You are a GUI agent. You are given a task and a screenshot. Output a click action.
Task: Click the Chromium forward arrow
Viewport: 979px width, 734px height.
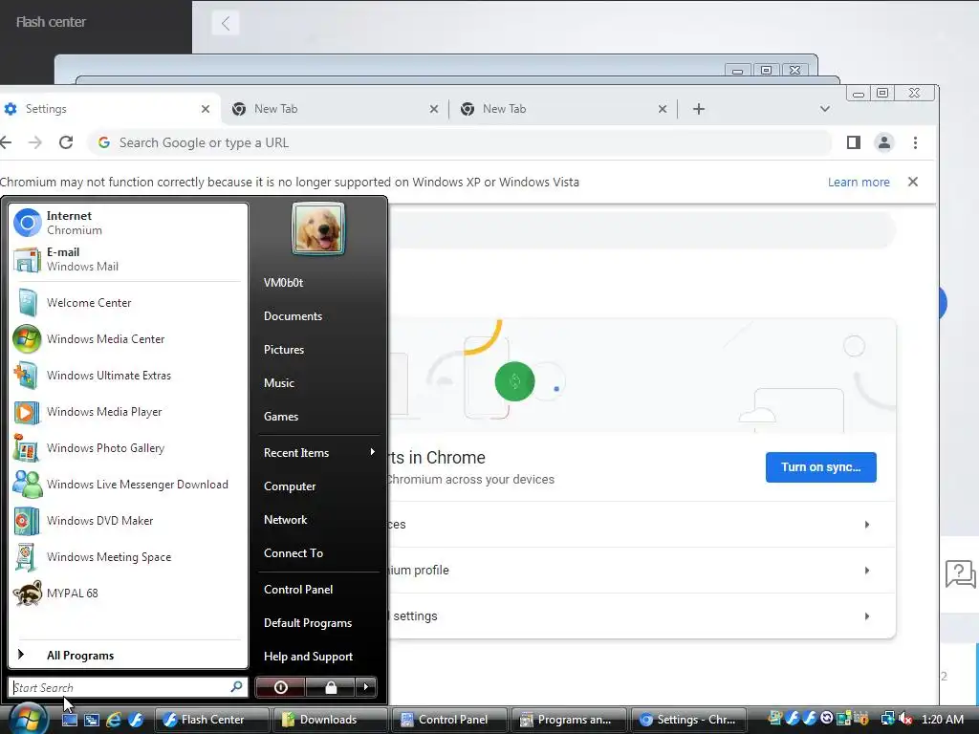point(35,143)
